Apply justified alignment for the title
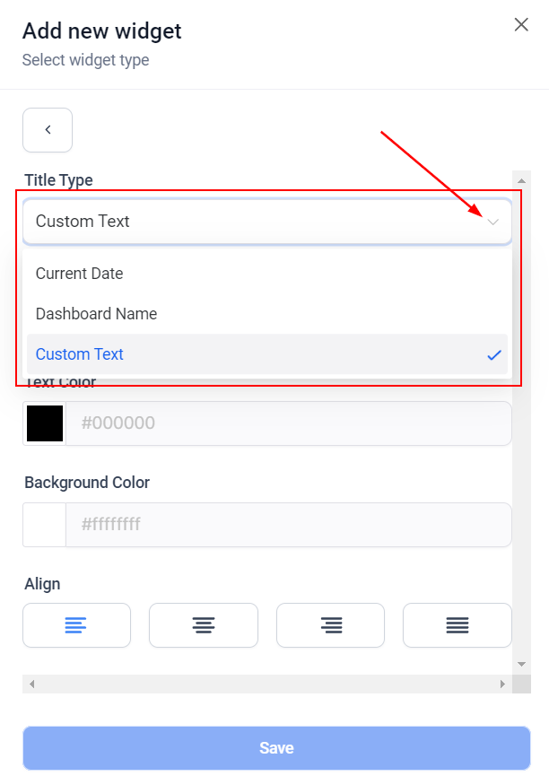549x776 pixels. tap(457, 625)
